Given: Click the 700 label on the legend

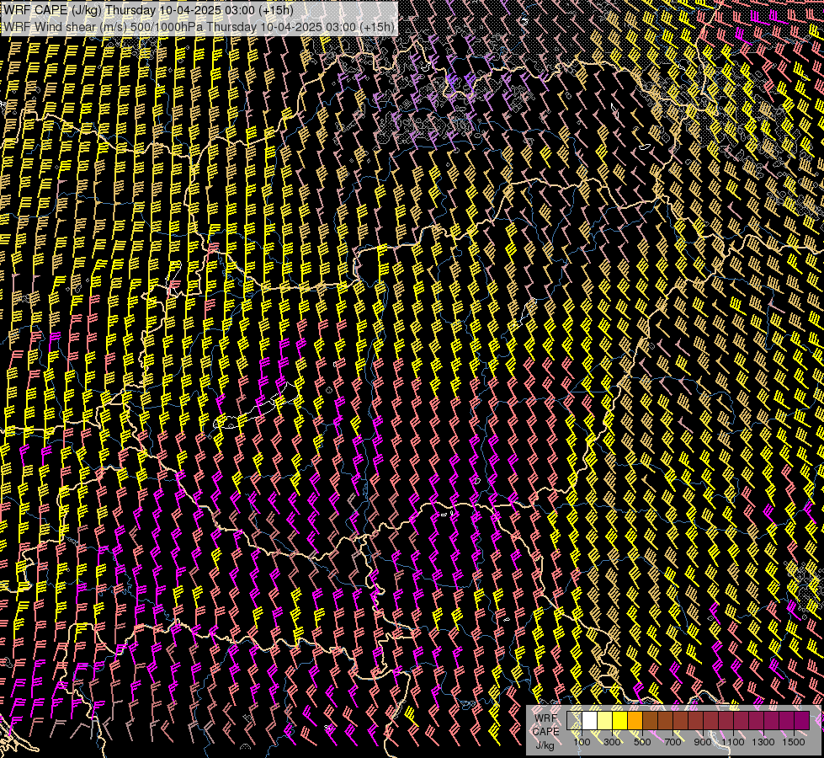Looking at the screenshot, I should point(672,742).
